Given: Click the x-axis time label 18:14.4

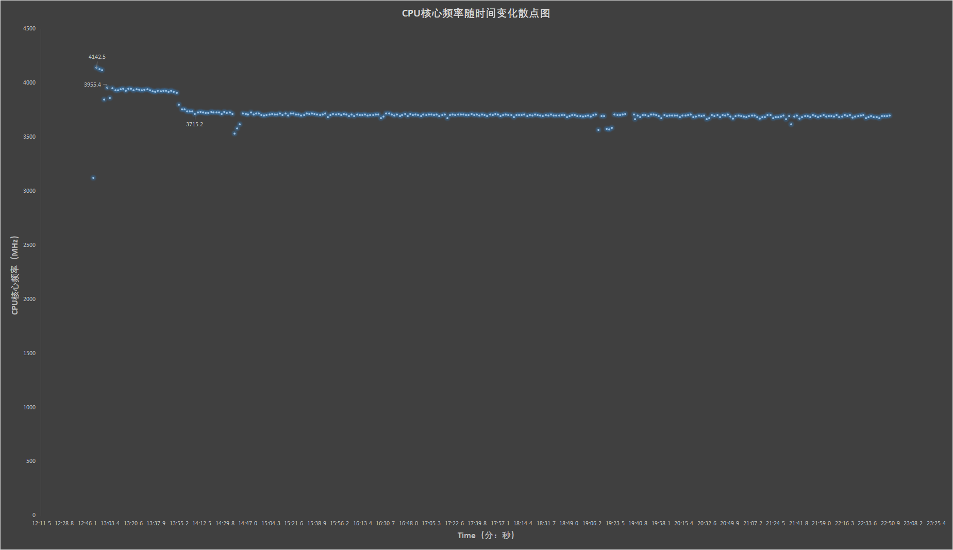Looking at the screenshot, I should (x=523, y=523).
